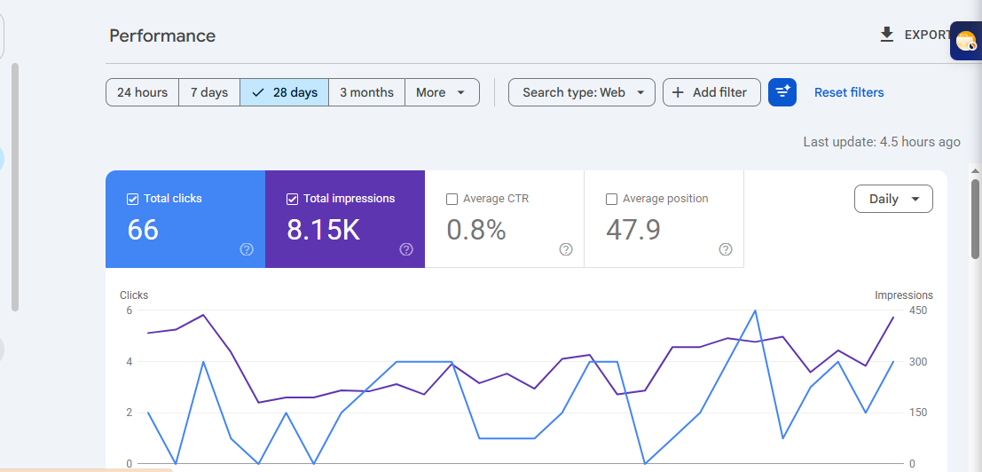
Task: Open the help icon in Total impressions card
Action: pyautogui.click(x=406, y=250)
